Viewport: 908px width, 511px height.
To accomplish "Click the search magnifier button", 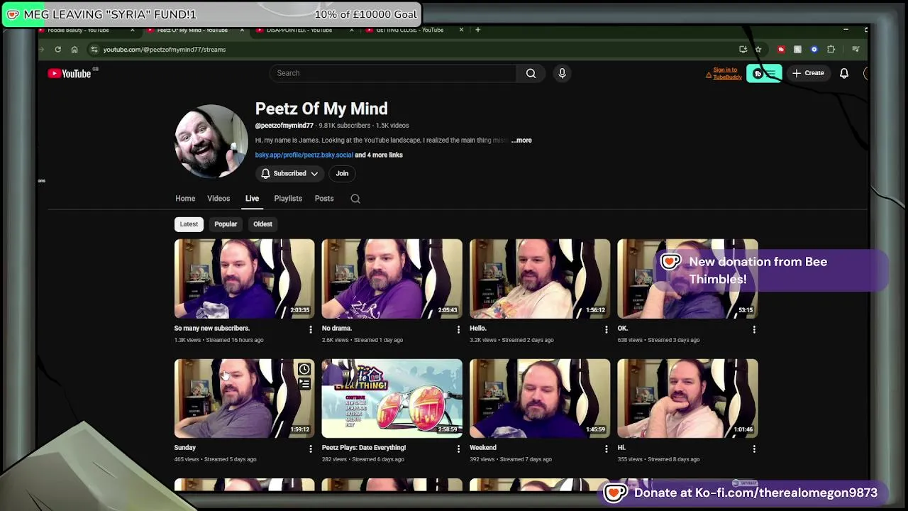I will click(x=531, y=73).
